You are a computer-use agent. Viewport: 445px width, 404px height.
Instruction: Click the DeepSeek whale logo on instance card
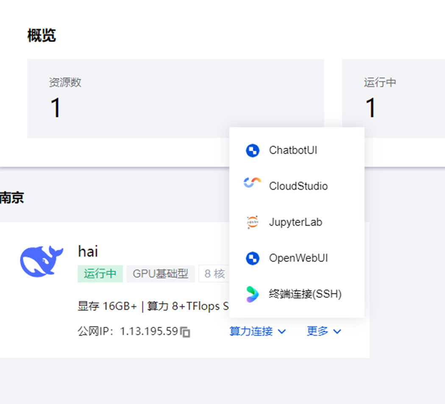pos(42,261)
